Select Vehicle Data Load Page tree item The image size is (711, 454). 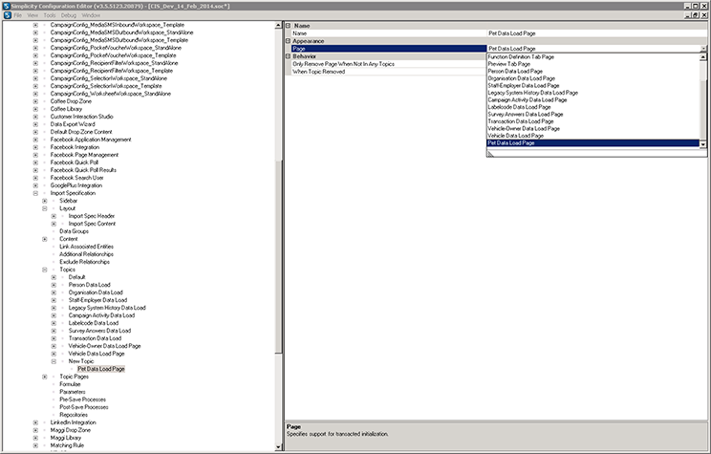[x=97, y=354]
